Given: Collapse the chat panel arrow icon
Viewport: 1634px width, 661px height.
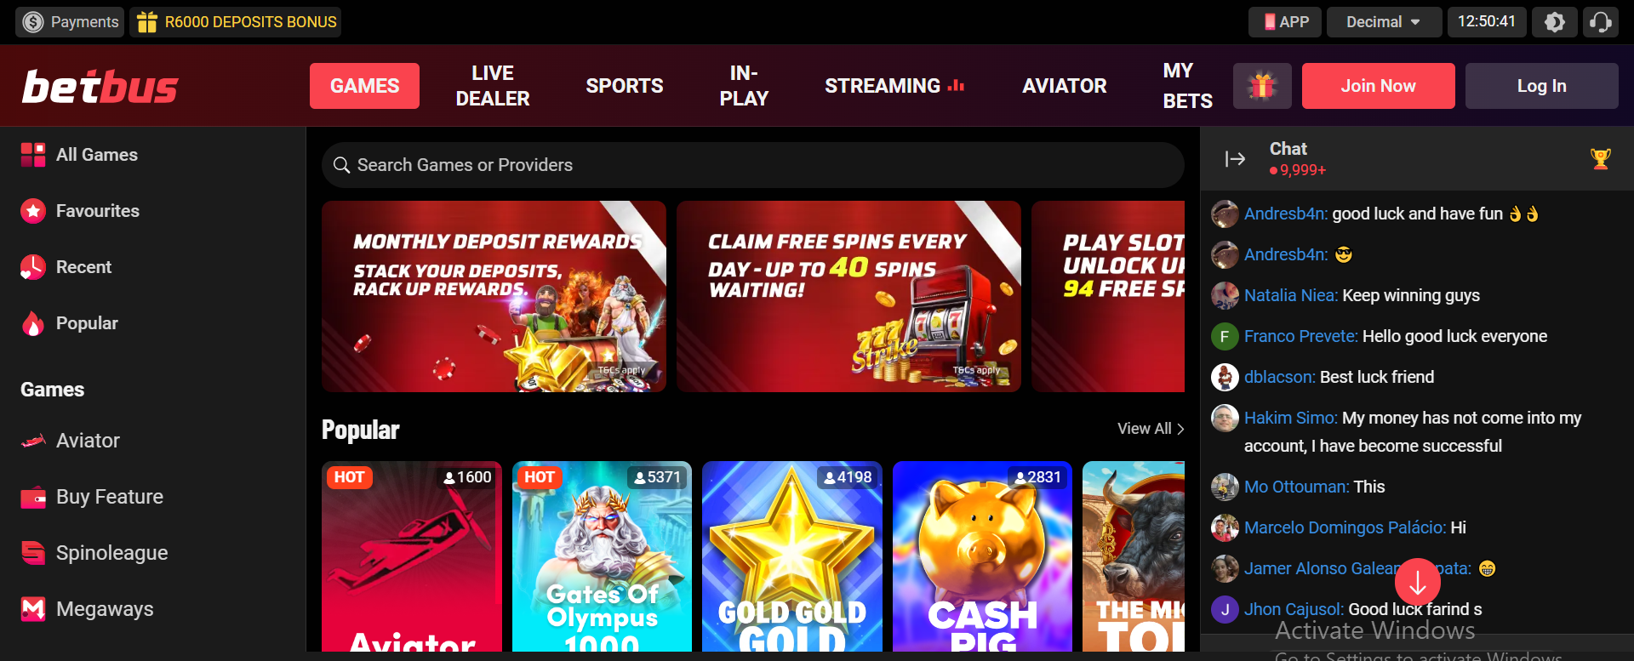Looking at the screenshot, I should (1235, 159).
